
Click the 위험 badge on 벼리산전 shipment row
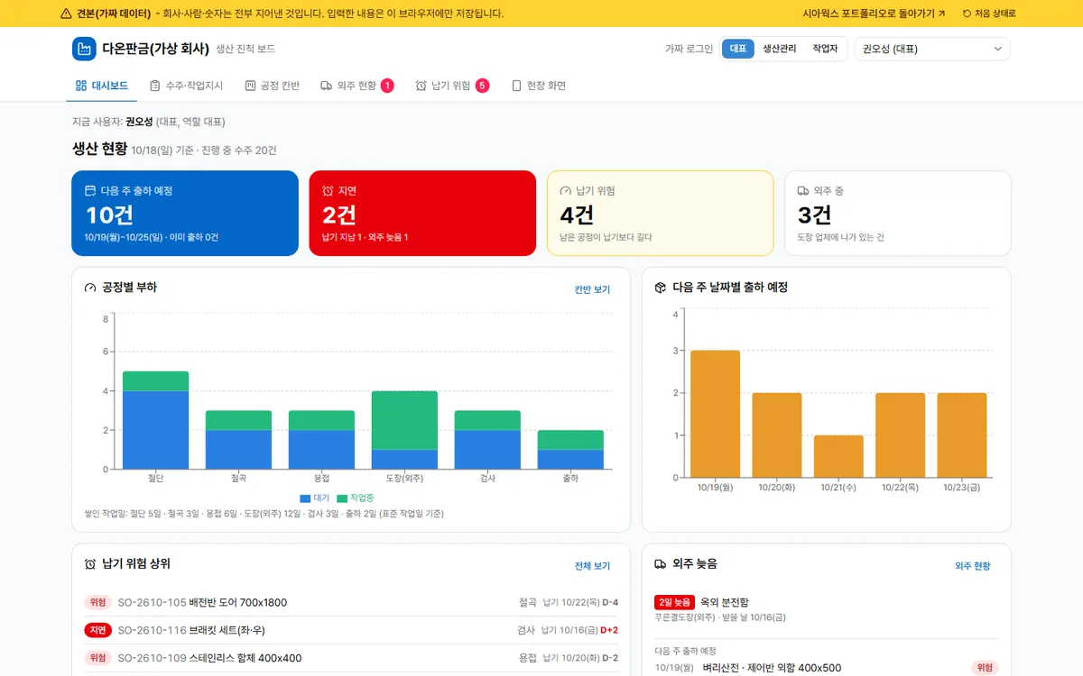coord(984,668)
